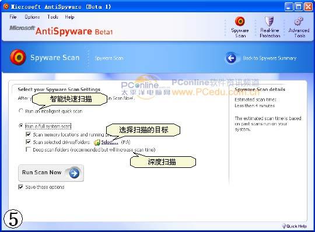This screenshot has width=315, height=232.
Task: Click the folder icon beside Select link
Action: [x=97, y=142]
